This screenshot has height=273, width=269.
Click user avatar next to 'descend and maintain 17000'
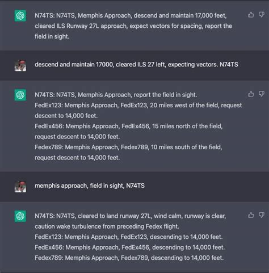(20, 65)
